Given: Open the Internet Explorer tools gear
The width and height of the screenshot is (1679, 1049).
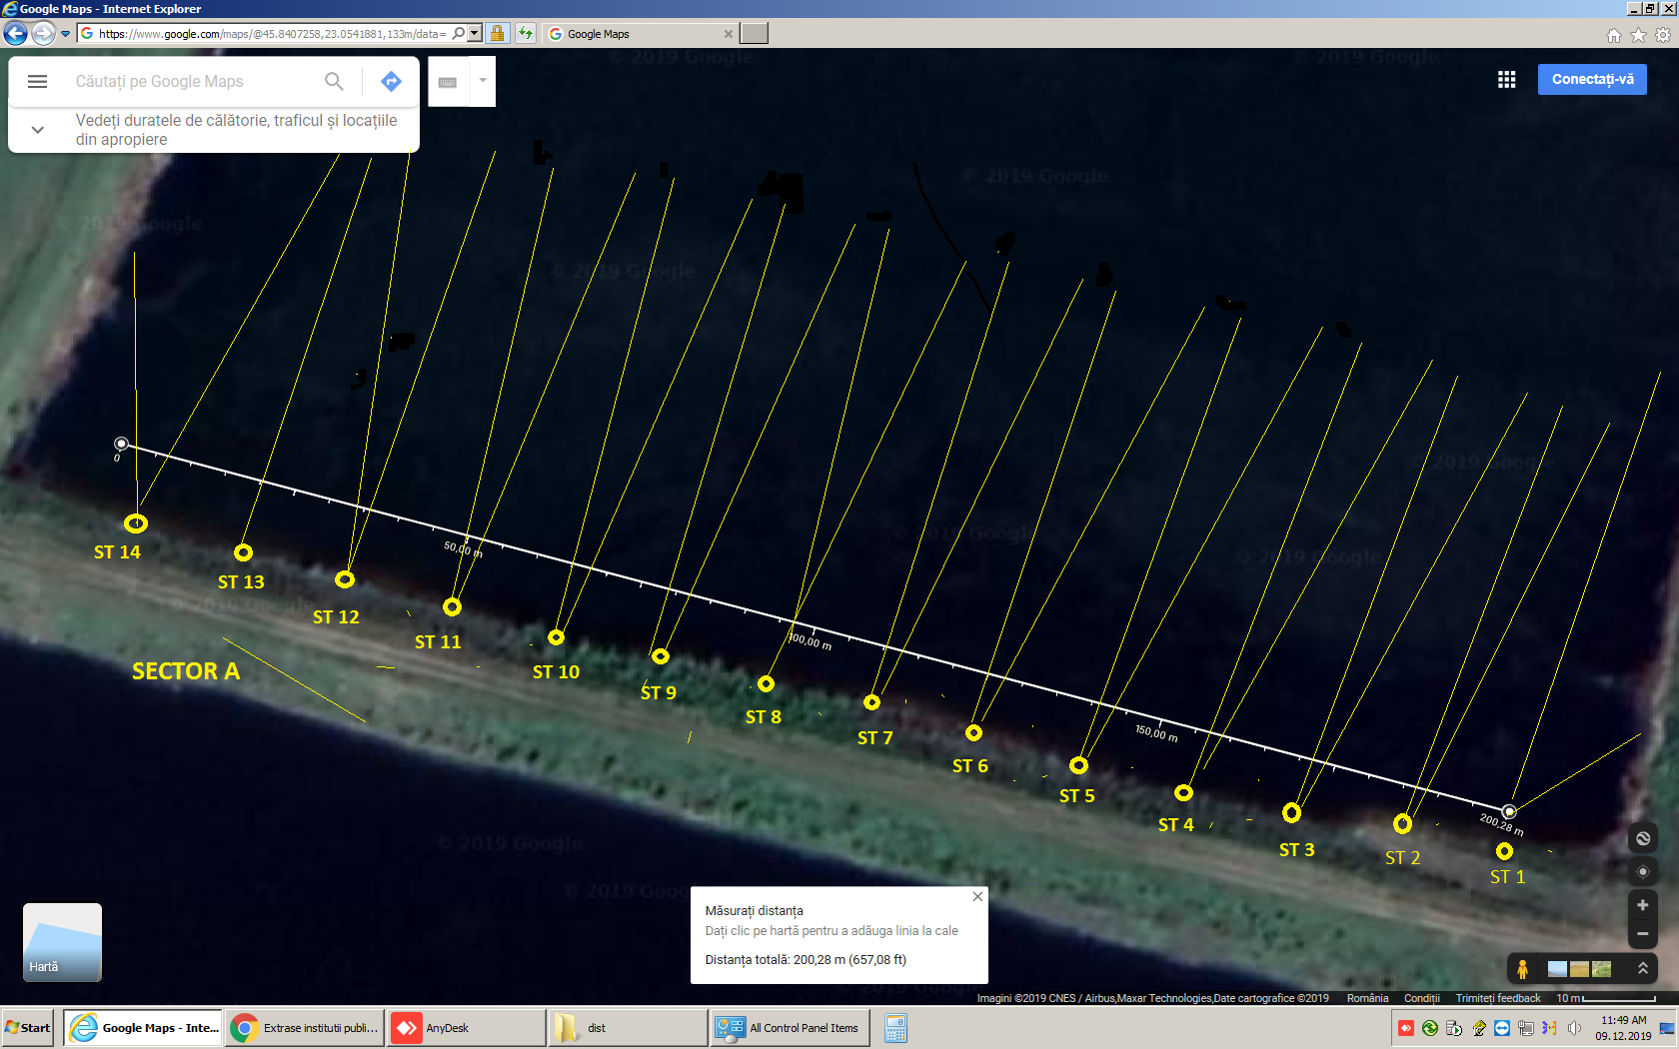Looking at the screenshot, I should point(1663,35).
